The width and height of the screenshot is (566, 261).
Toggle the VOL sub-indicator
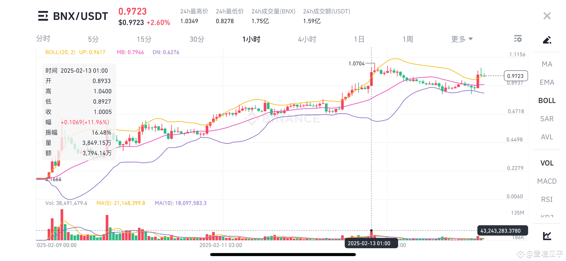pyautogui.click(x=547, y=163)
